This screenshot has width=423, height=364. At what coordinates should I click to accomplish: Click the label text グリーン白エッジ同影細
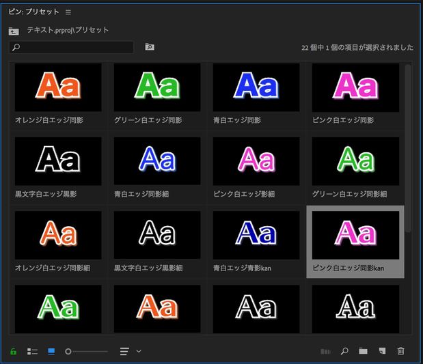pyautogui.click(x=350, y=194)
